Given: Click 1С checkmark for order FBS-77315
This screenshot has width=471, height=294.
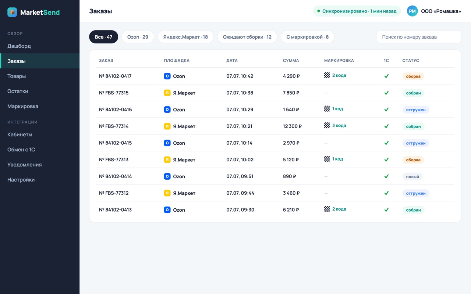Looking at the screenshot, I should coord(386,93).
